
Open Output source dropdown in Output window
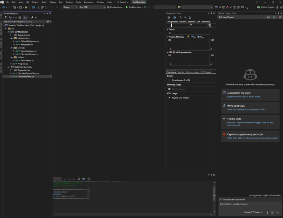click(57, 179)
